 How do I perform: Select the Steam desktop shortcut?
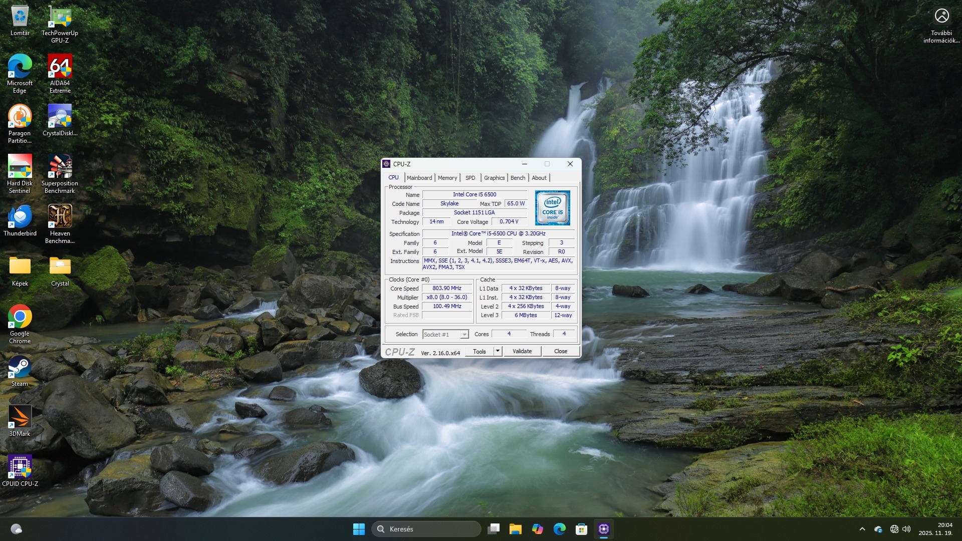pyautogui.click(x=20, y=368)
